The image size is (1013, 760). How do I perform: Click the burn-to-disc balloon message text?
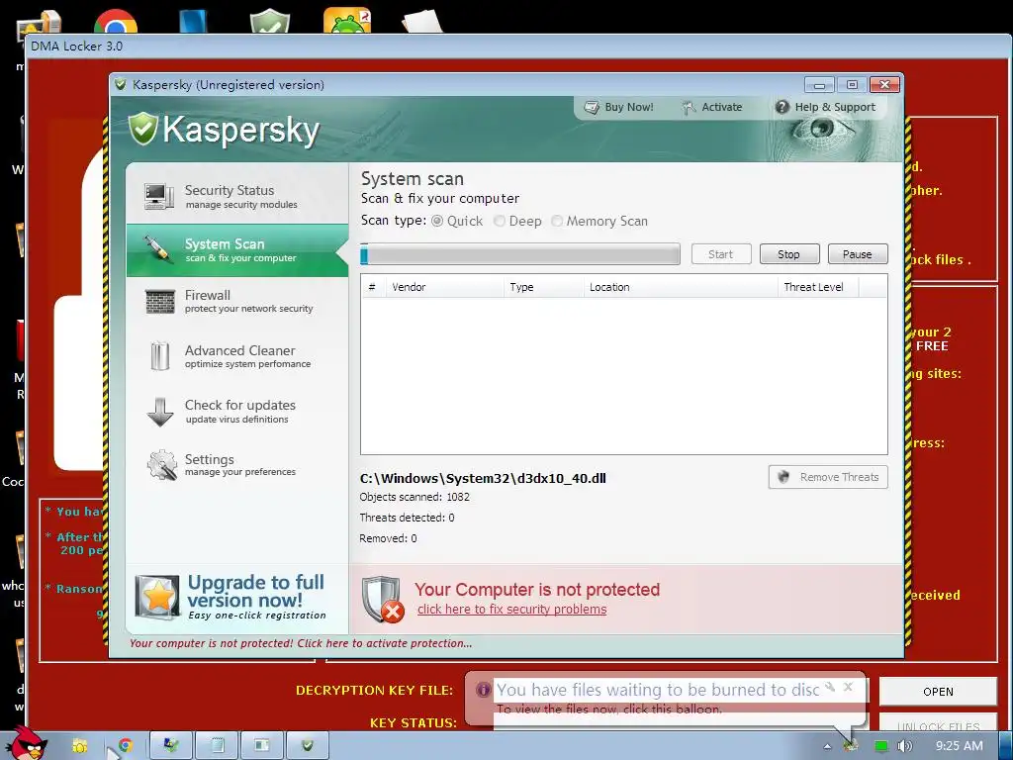[608, 709]
